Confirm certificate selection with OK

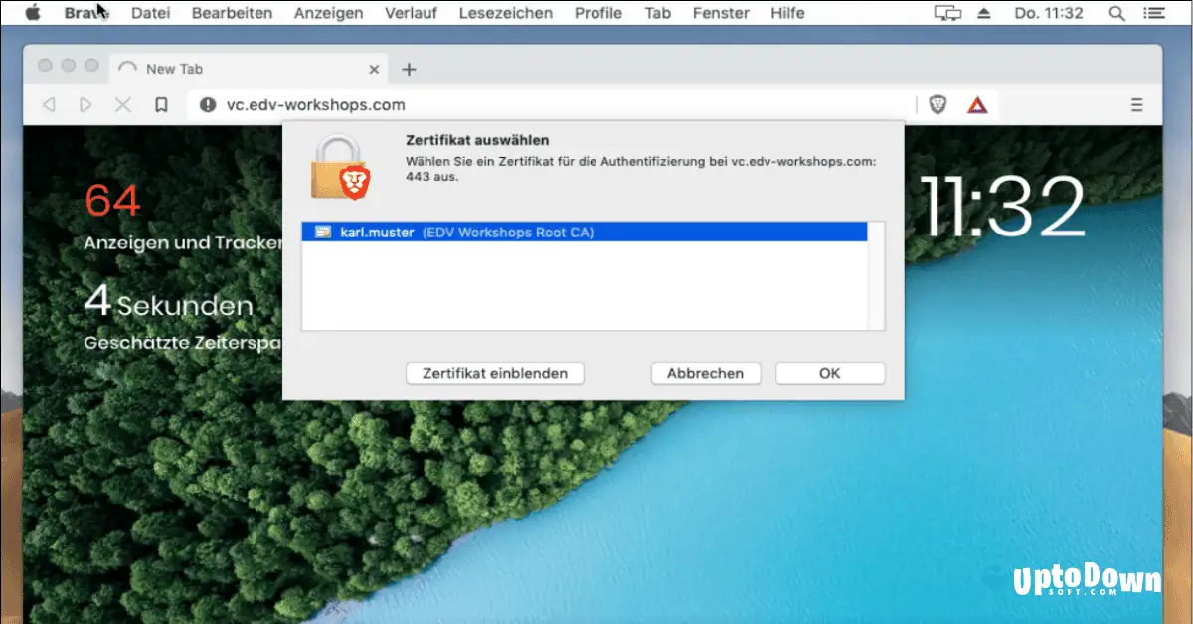pyautogui.click(x=830, y=373)
